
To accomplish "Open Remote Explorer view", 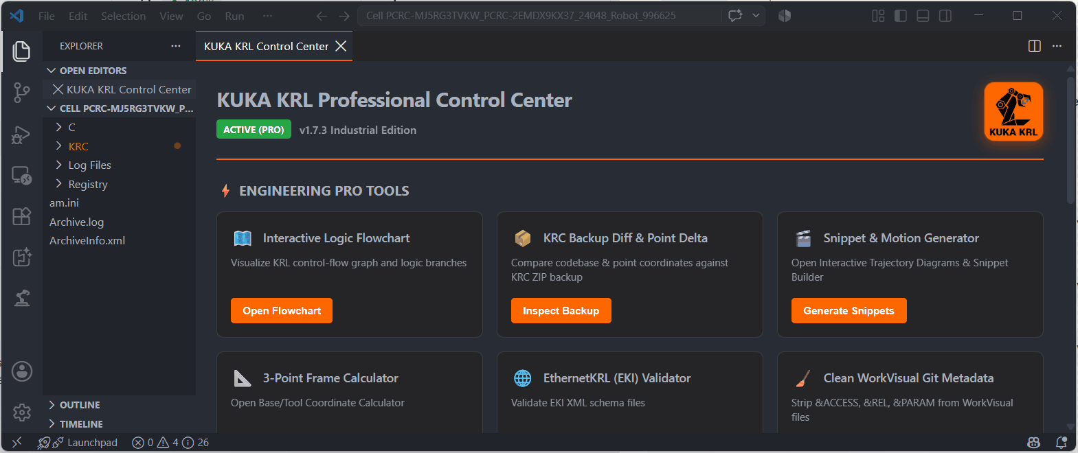I will pyautogui.click(x=22, y=175).
